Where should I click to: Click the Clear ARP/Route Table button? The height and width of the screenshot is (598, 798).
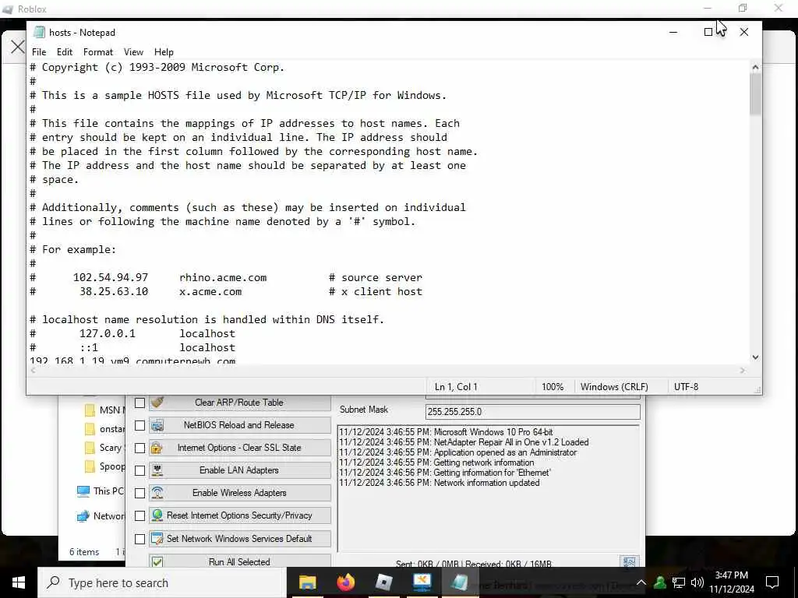pyautogui.click(x=240, y=403)
